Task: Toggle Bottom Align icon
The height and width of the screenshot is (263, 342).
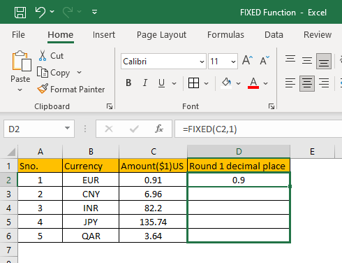Action: 324,62
